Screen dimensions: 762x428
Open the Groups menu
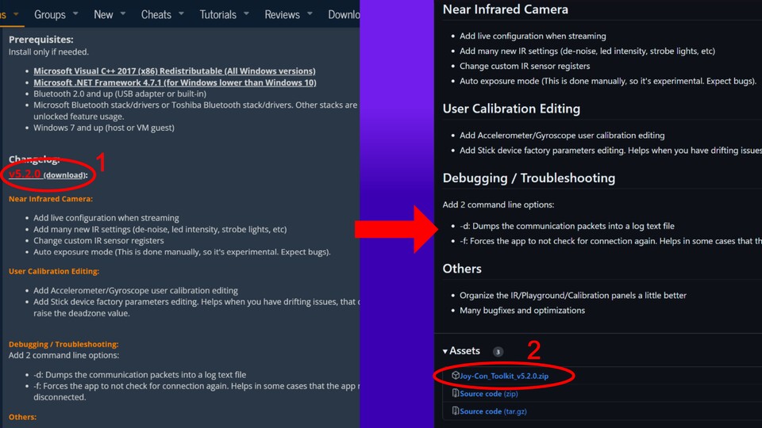coord(49,14)
